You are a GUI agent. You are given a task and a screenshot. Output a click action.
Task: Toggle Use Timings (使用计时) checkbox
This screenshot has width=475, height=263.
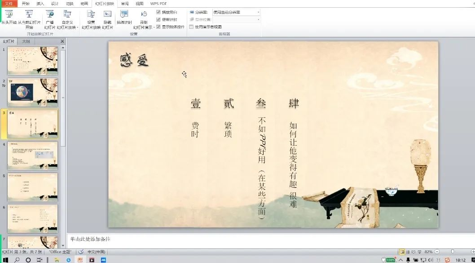[158, 20]
